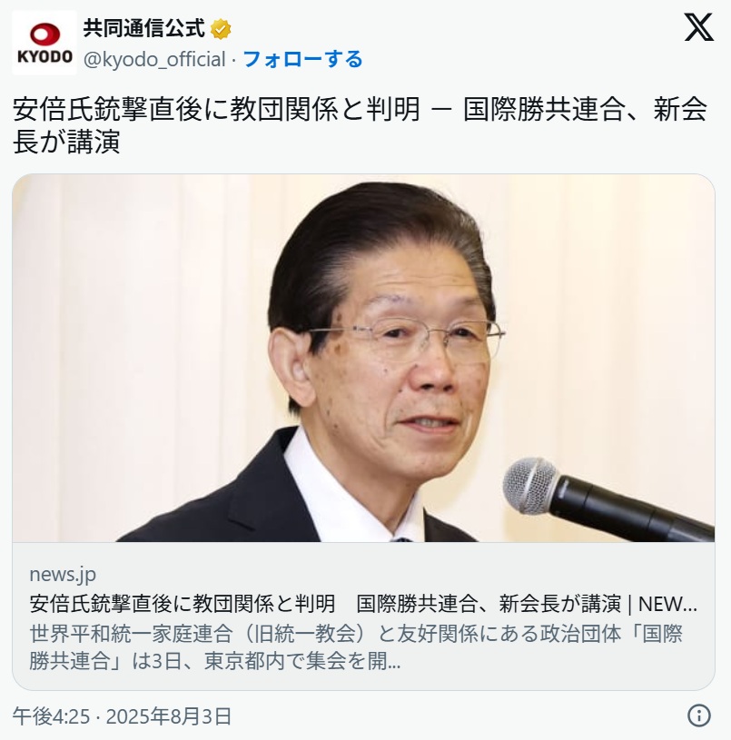Click the 2025年8月3日 post date
This screenshot has height=740, width=731.
pyautogui.click(x=169, y=716)
